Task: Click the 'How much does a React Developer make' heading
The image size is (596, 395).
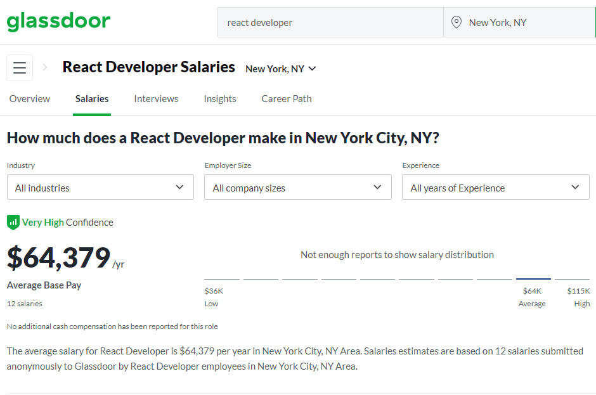Action: click(x=223, y=138)
